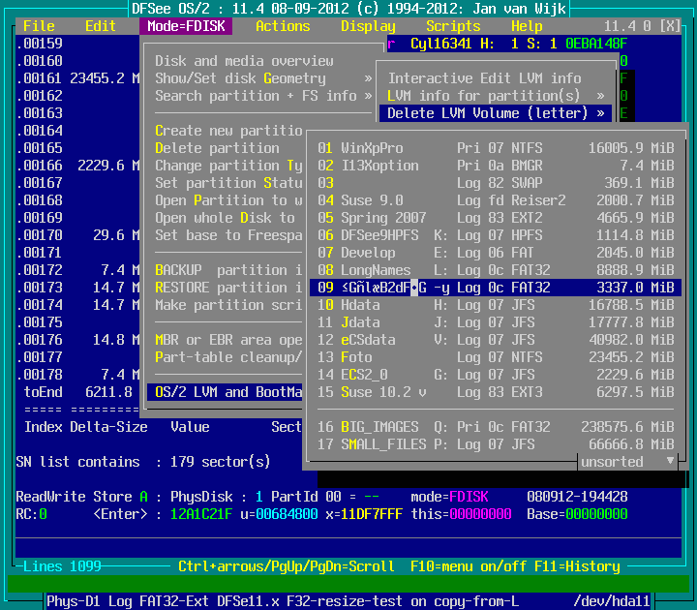Click the Help menu
Image resolution: width=697 pixels, height=610 pixels.
click(x=527, y=26)
